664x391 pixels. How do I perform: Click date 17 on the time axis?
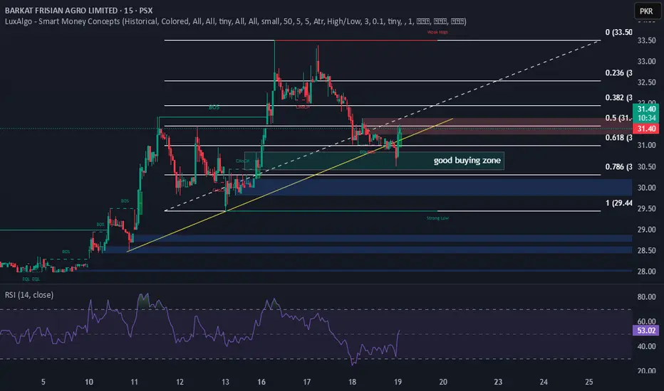(x=307, y=382)
